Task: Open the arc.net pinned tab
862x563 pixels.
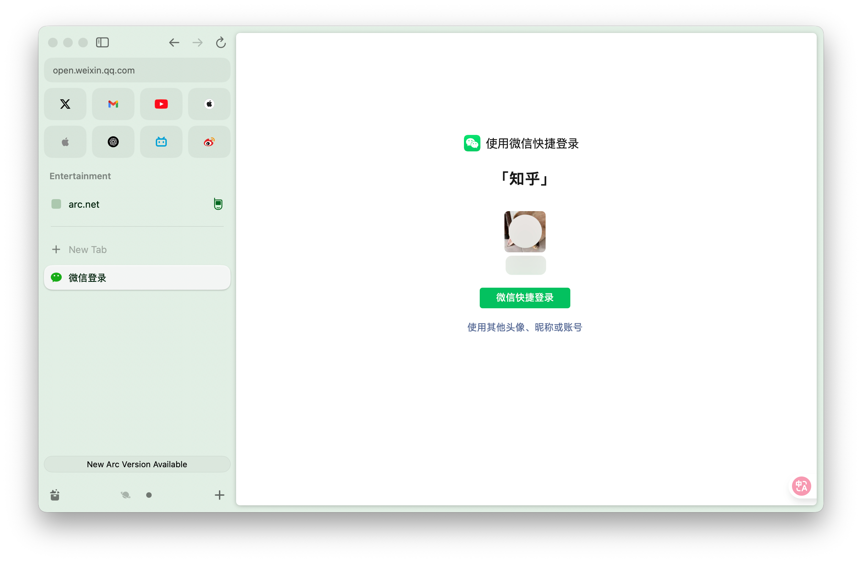Action: 137,204
